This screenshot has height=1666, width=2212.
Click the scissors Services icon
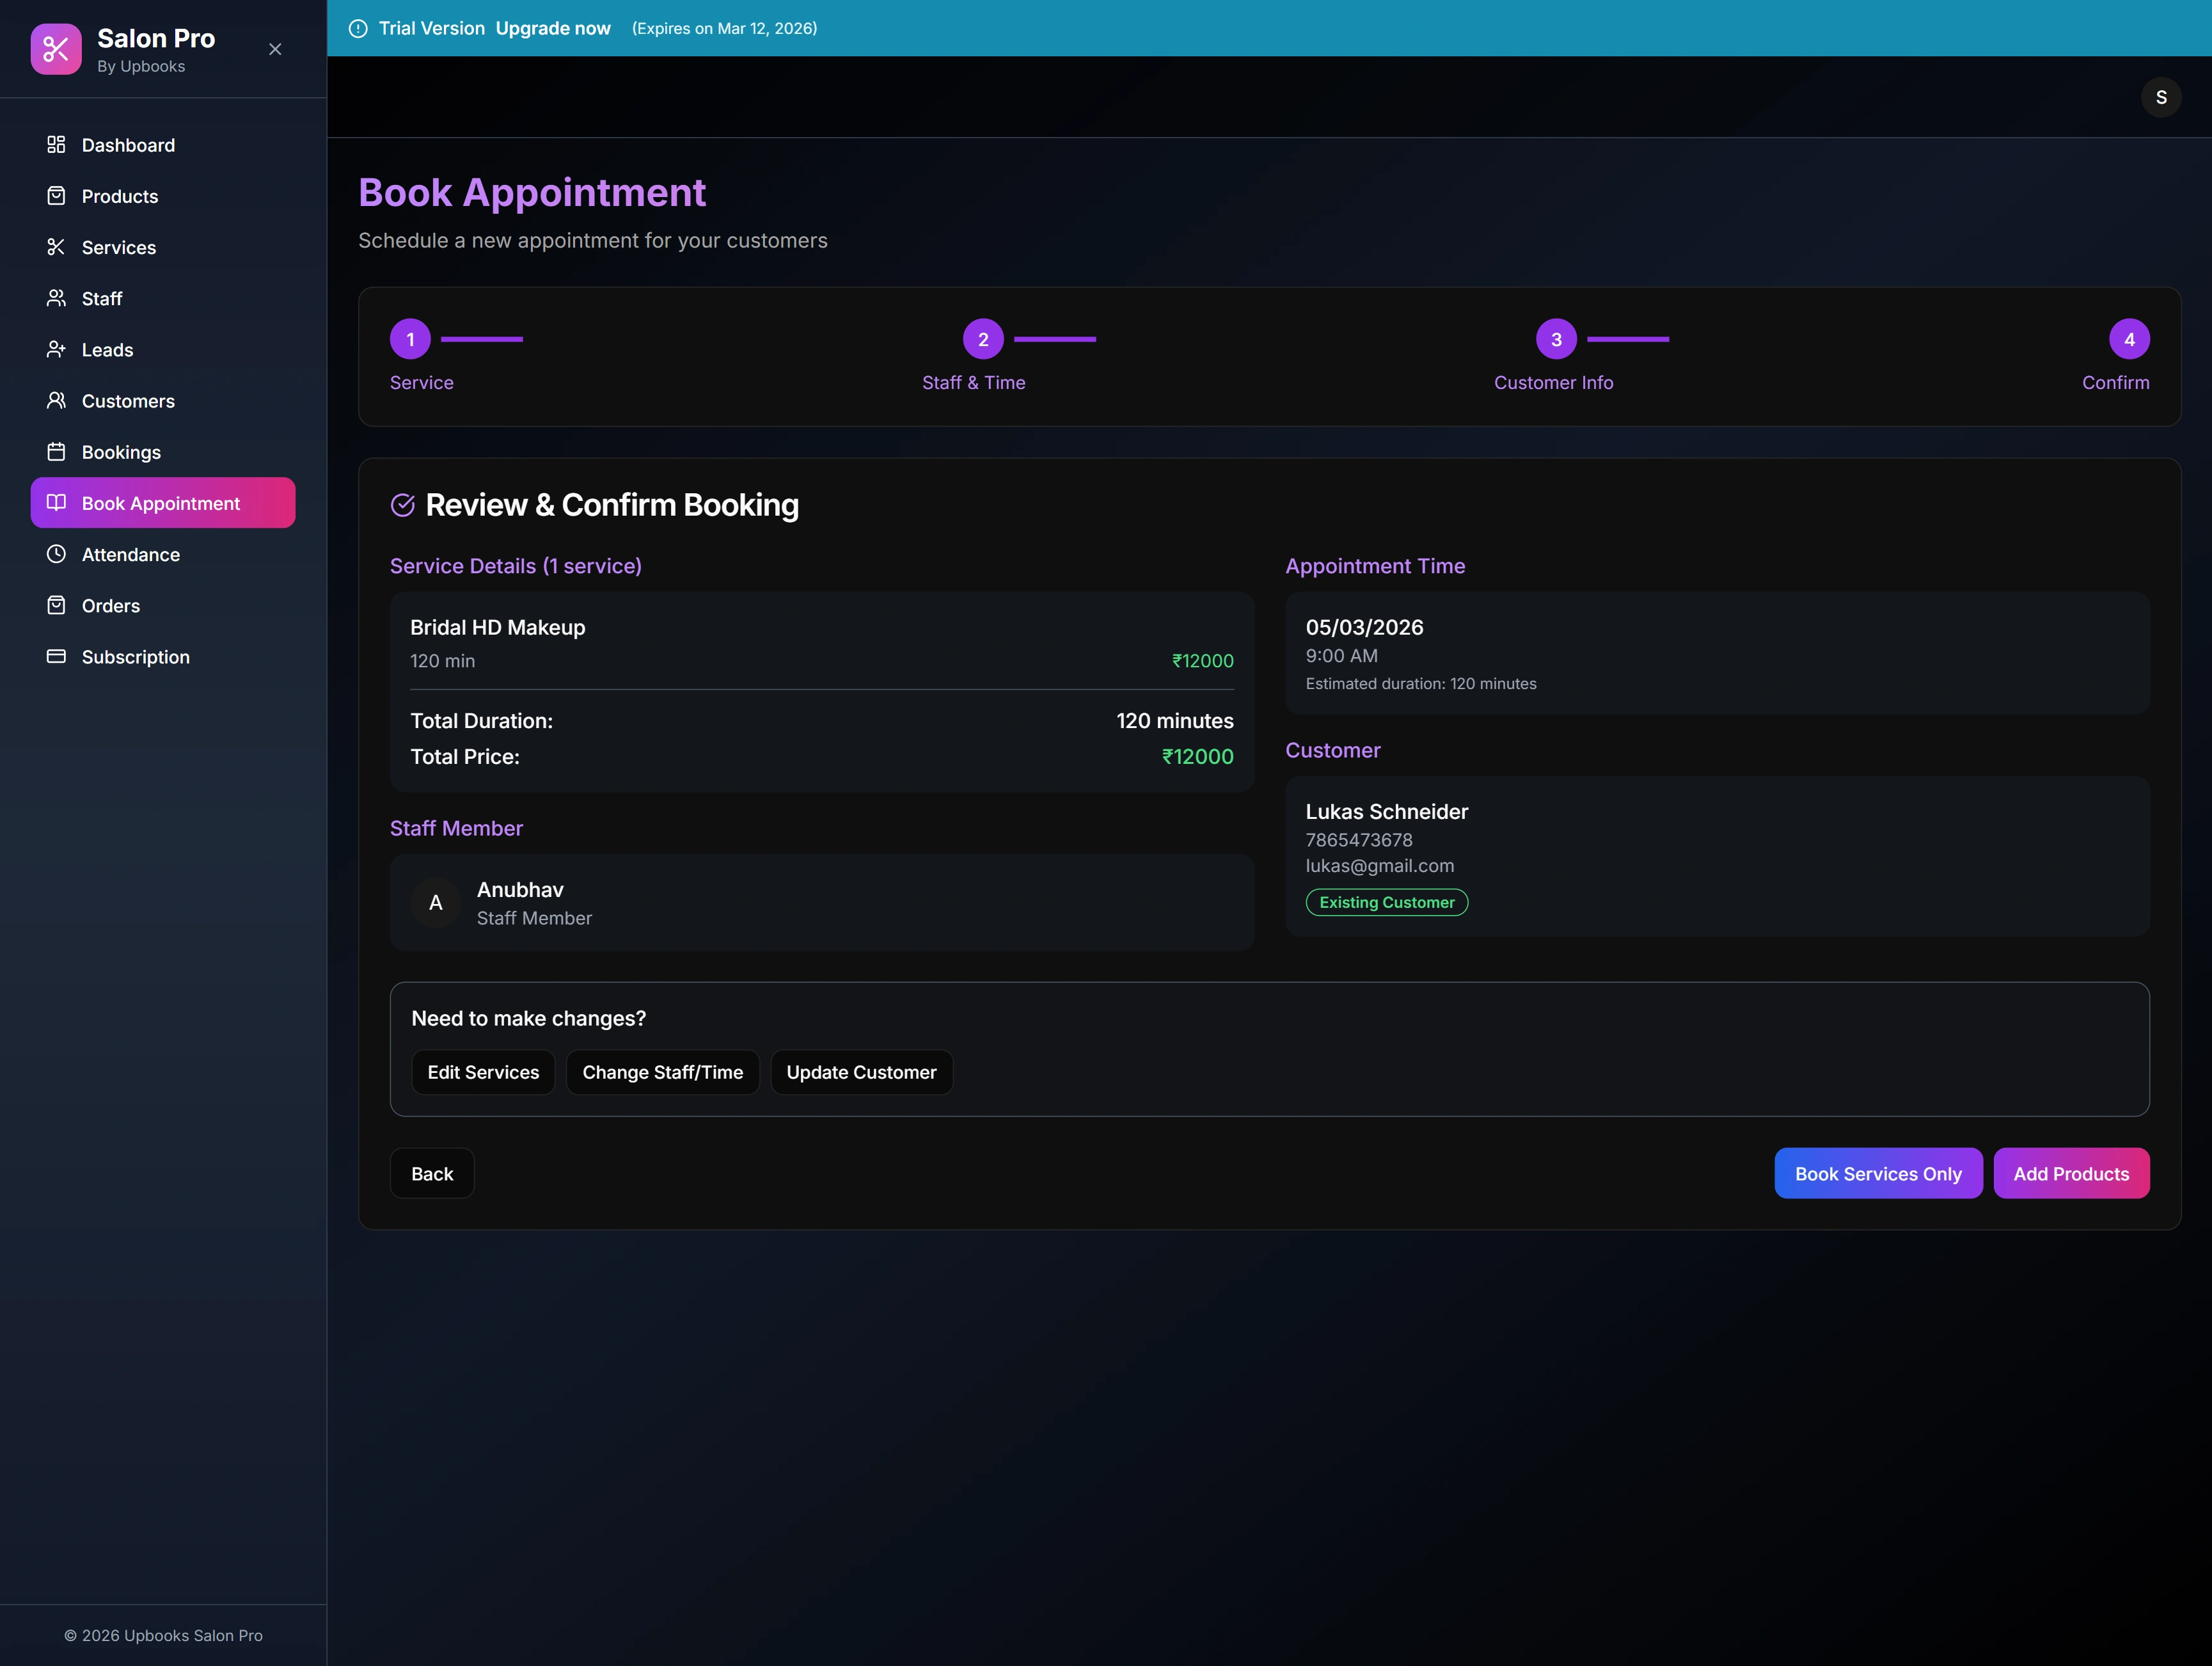(57, 247)
